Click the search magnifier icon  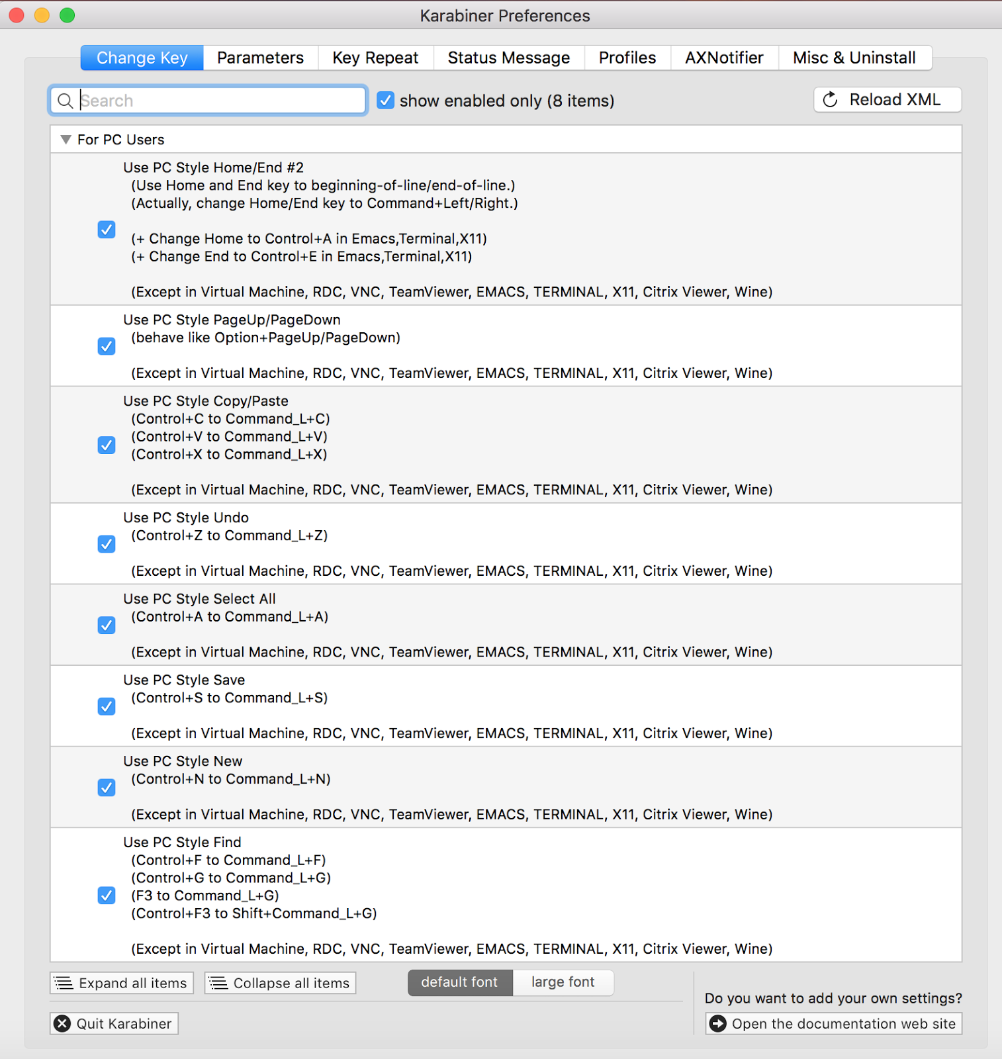pyautogui.click(x=65, y=101)
